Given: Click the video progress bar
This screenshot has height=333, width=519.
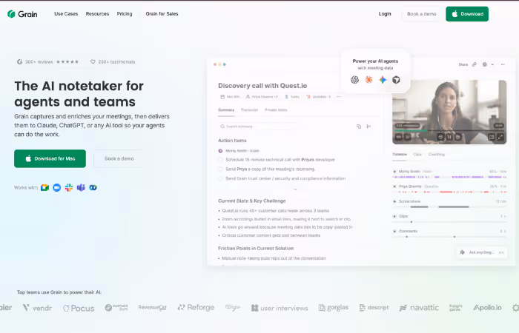Looking at the screenshot, I should click(449, 131).
